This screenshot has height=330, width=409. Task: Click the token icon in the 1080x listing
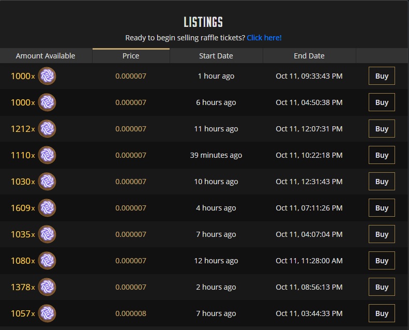[x=47, y=261]
